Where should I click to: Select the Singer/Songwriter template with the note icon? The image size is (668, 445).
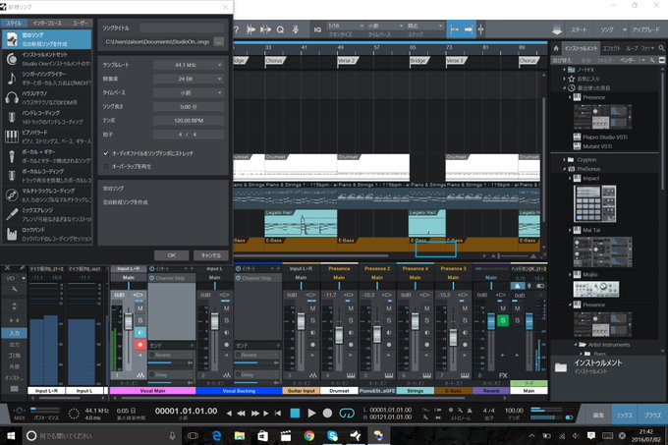(47, 79)
